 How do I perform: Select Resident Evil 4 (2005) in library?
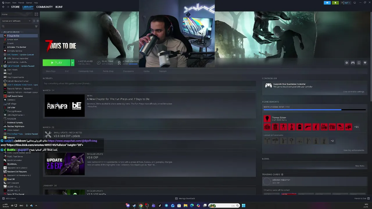pos(17,168)
